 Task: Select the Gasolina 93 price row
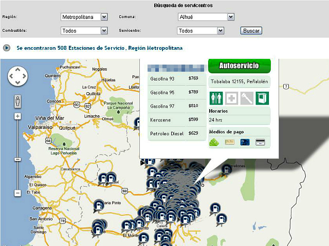[177, 78]
